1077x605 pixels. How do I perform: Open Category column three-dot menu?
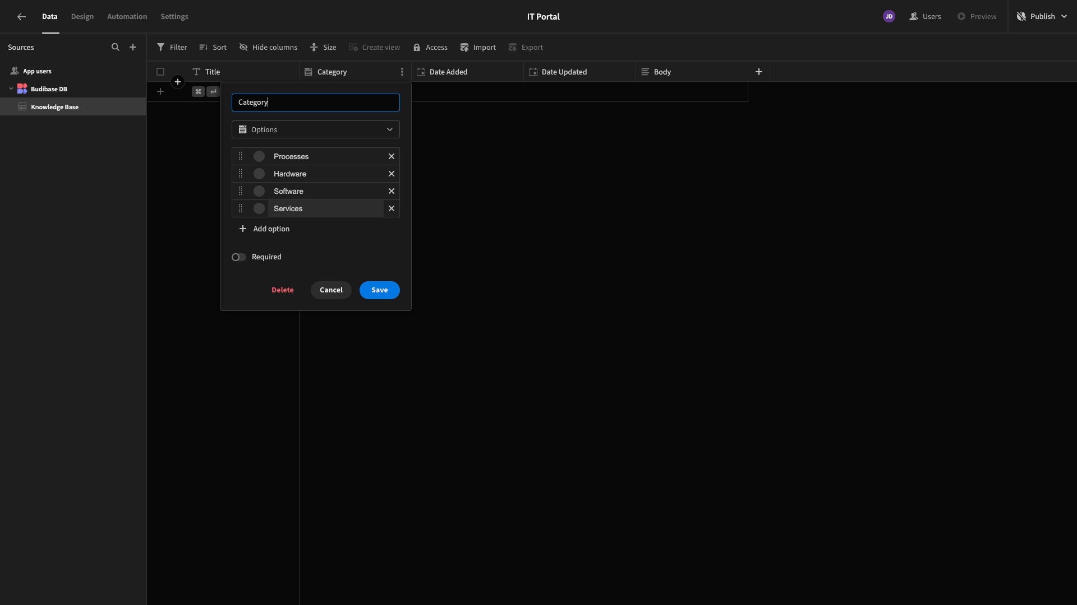click(x=402, y=72)
